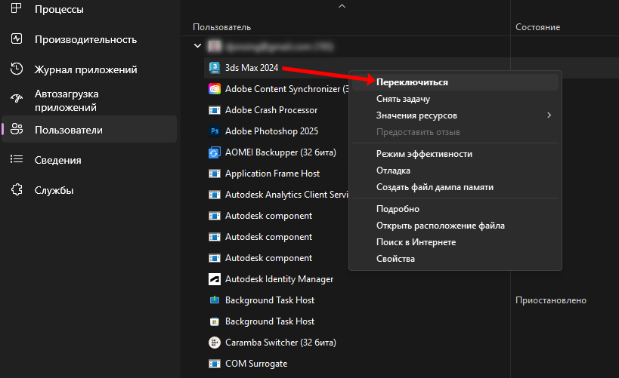This screenshot has height=378, width=619.
Task: Click the AOMEI Backupper app icon
Action: [213, 152]
